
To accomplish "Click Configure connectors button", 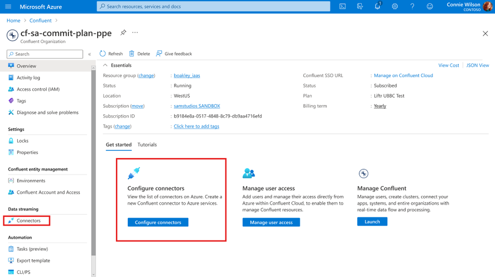I will point(158,223).
